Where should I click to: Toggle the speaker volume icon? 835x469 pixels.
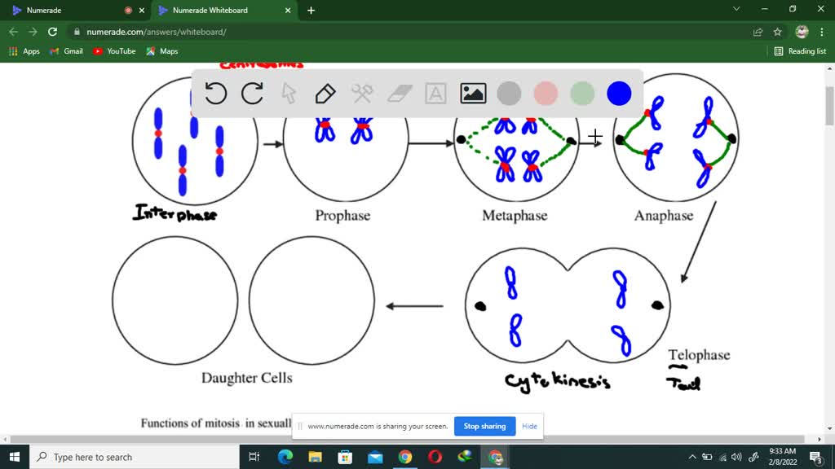736,457
